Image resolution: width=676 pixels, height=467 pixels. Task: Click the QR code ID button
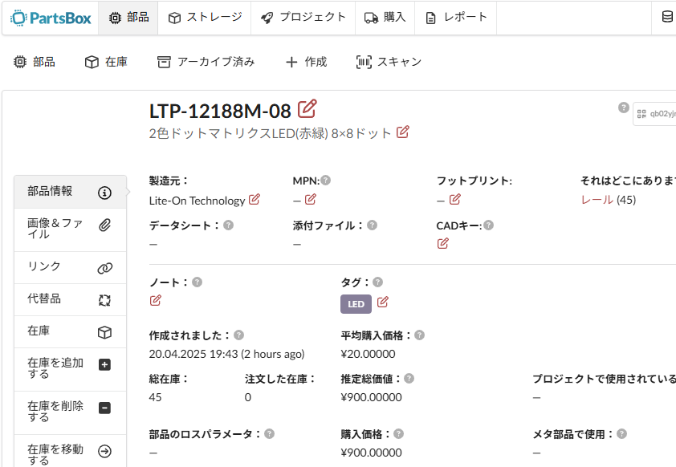pyautogui.click(x=654, y=114)
